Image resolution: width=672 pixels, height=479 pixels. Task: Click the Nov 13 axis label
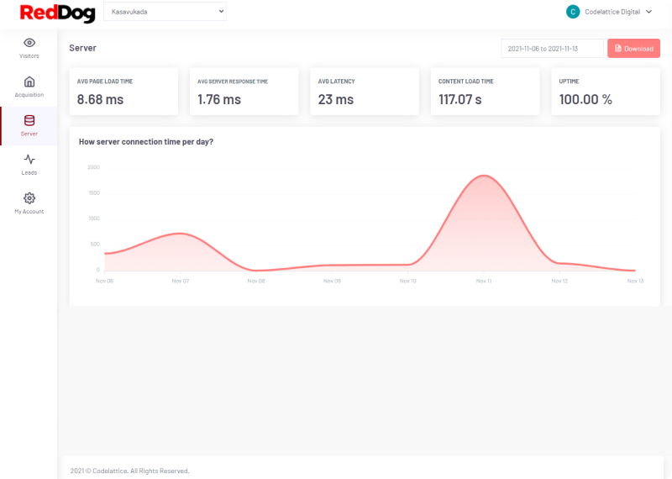[x=635, y=281]
